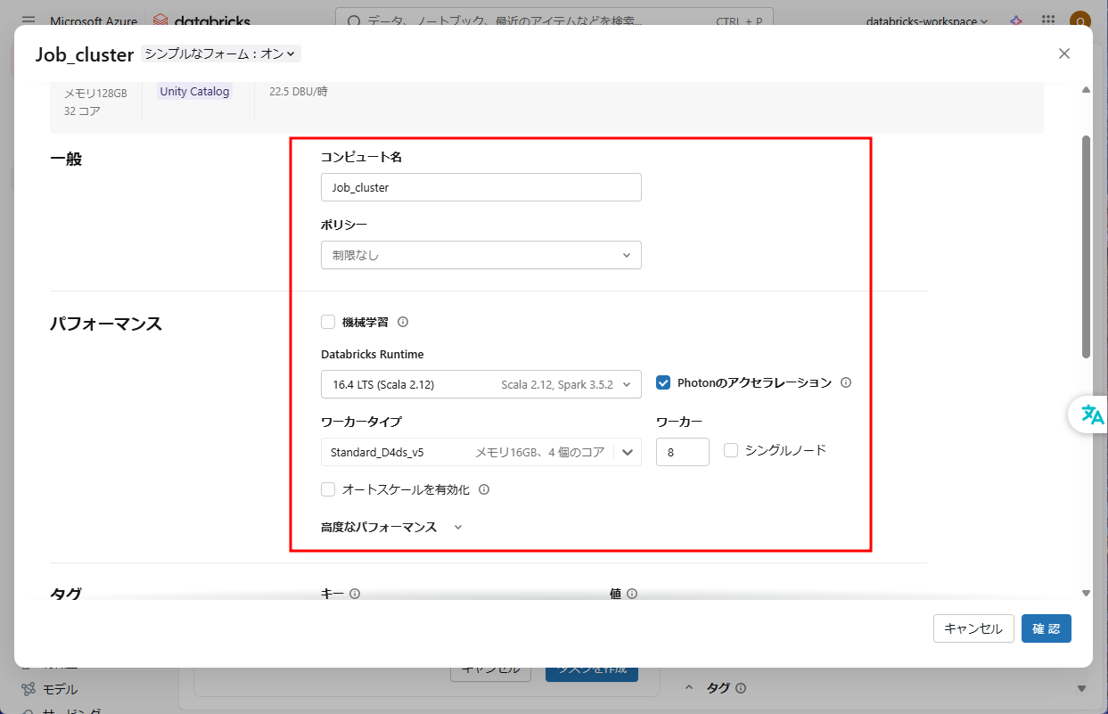Click the dialog vertical scrollbar thumb
This screenshot has width=1108, height=714.
pos(1086,247)
